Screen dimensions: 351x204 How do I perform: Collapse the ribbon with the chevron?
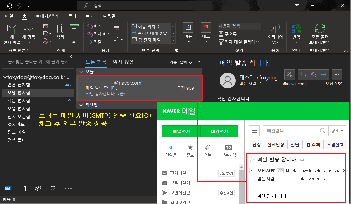[x=346, y=51]
